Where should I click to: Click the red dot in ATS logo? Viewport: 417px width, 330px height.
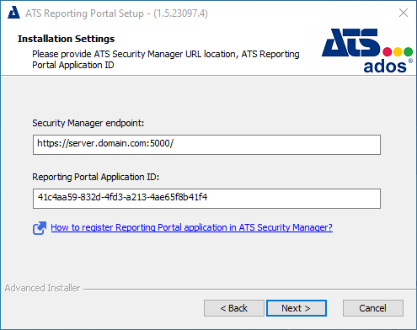tap(388, 51)
